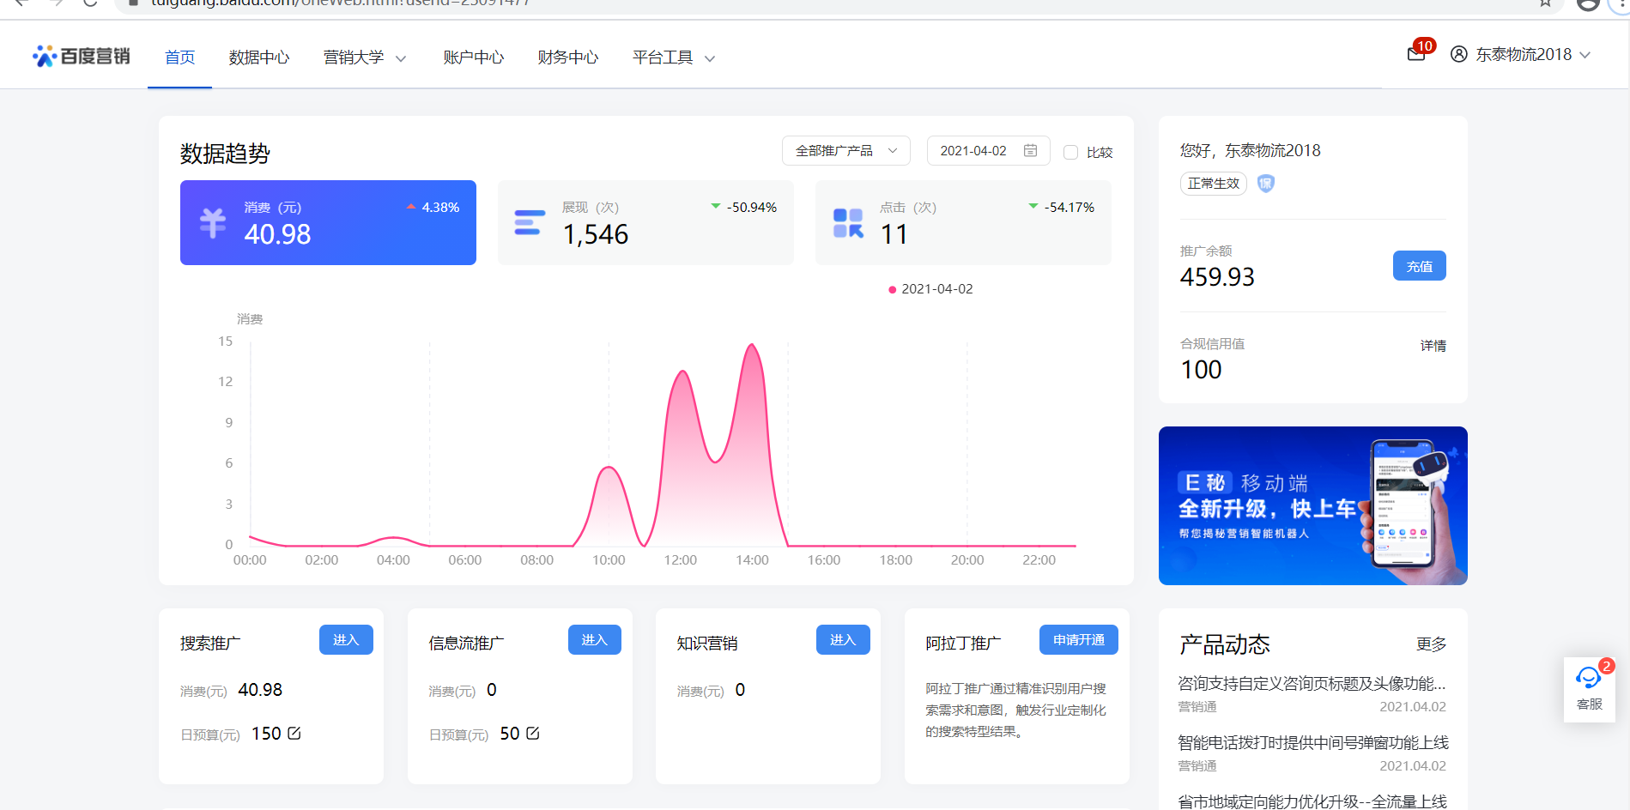Click 更多 link in 产品动态
Image resolution: width=1630 pixels, height=810 pixels.
pos(1431,644)
